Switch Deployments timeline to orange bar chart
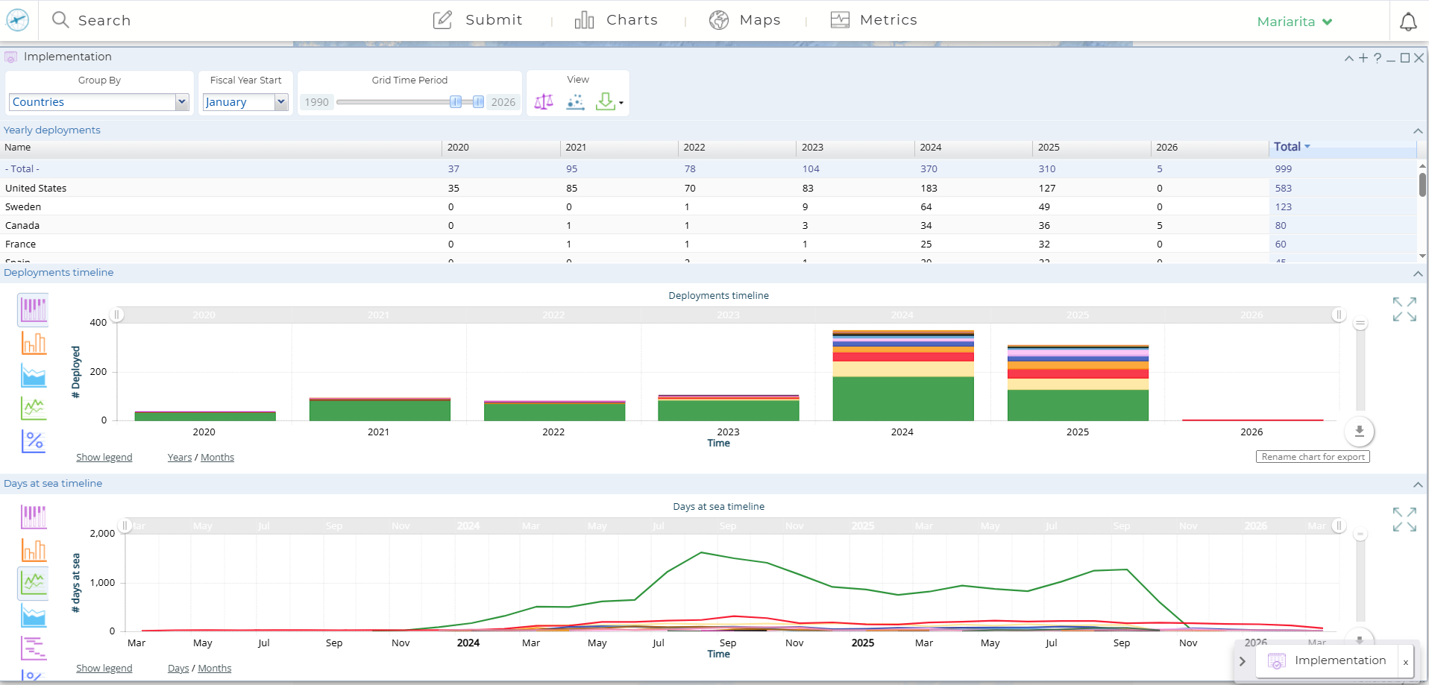The width and height of the screenshot is (1429, 685). point(34,343)
